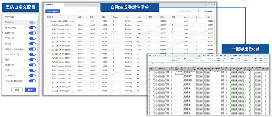Click the assembly file icon of rjcs-m1-b02-000000-c_1.asm
272x117 pixels.
click(51, 21)
